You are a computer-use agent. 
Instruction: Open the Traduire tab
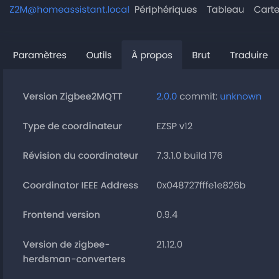pos(249,55)
